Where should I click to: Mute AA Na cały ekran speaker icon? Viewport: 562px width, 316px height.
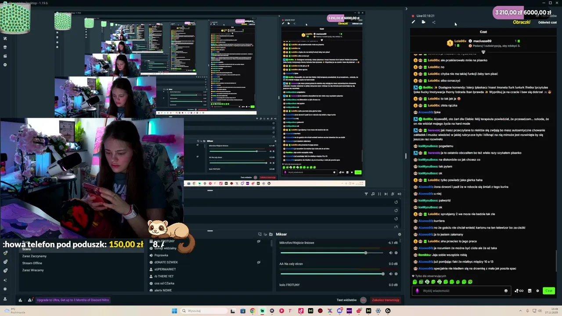tap(390, 274)
